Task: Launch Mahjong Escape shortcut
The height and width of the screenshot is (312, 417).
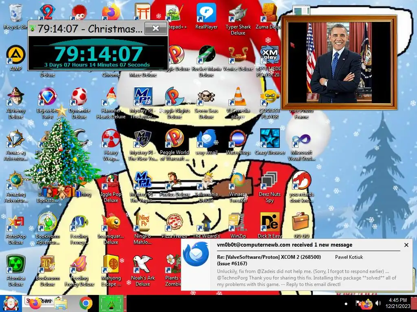Action: pyautogui.click(x=111, y=271)
